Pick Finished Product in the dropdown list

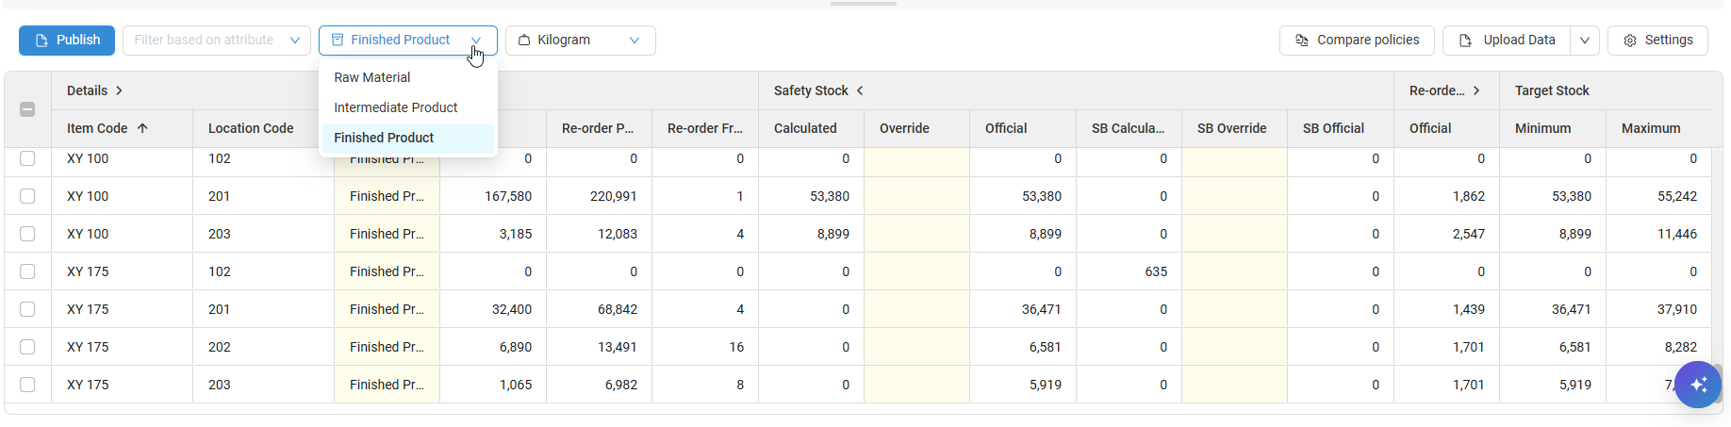pos(384,138)
